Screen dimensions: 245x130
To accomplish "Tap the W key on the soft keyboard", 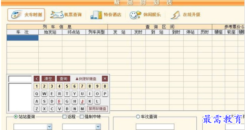I will tap(44, 94).
